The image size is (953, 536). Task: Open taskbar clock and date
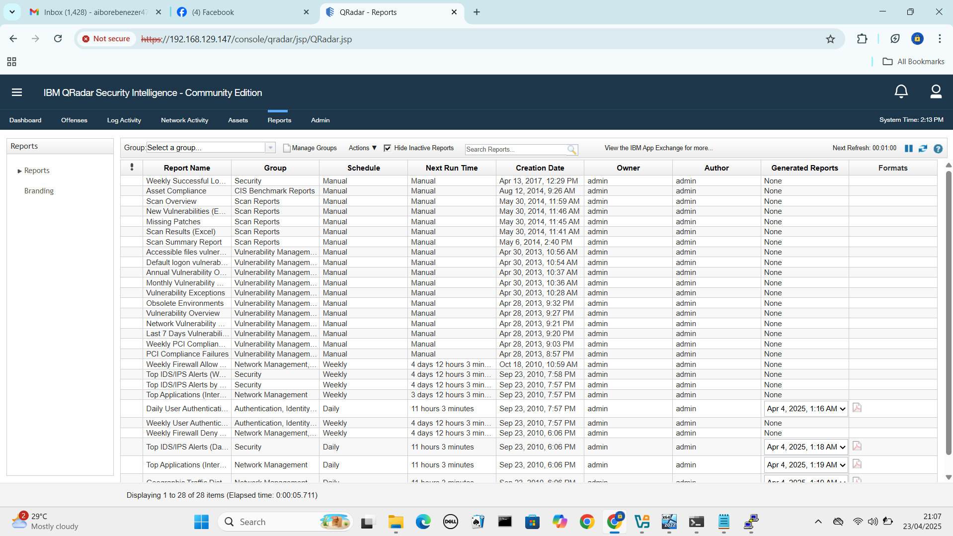tap(922, 522)
